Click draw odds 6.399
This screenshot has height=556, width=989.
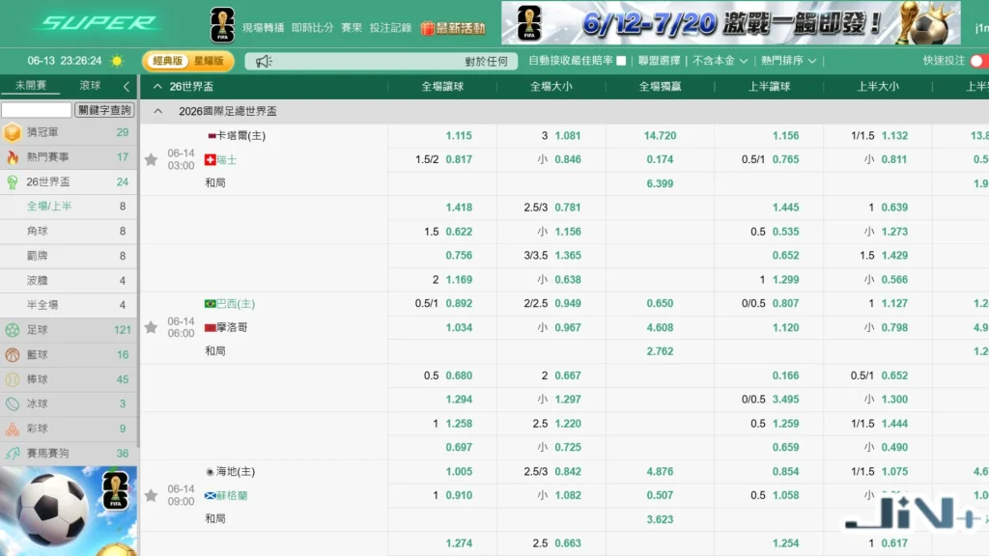tap(660, 183)
